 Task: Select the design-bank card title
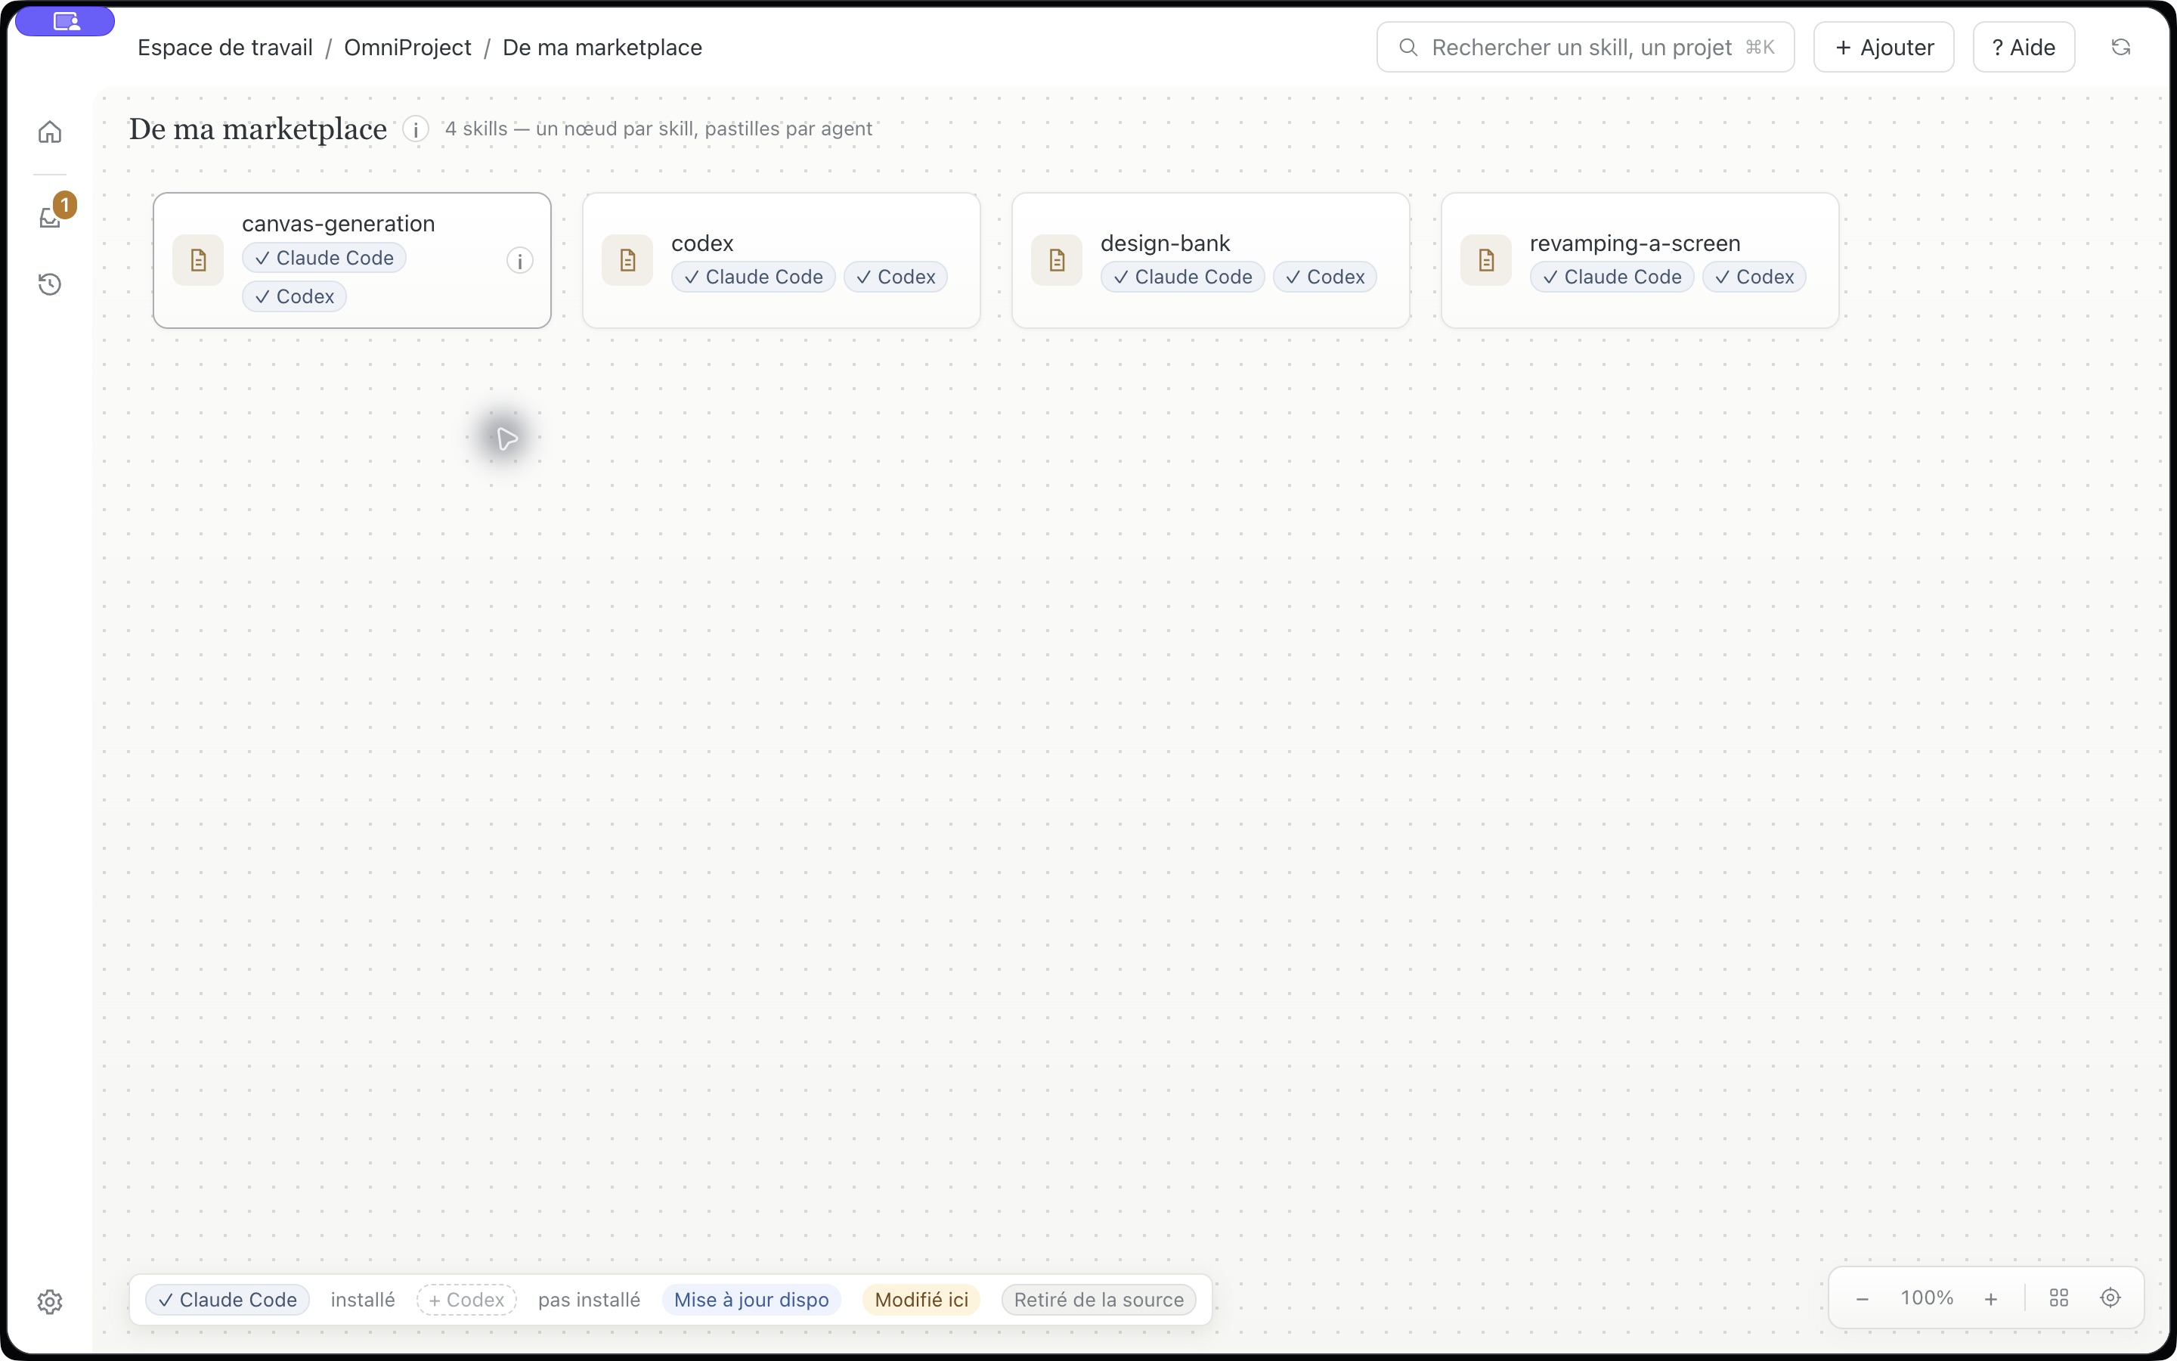[1165, 243]
